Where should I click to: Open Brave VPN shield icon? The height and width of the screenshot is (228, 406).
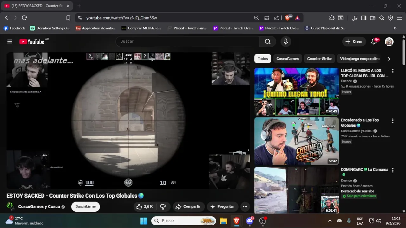[x=390, y=18]
